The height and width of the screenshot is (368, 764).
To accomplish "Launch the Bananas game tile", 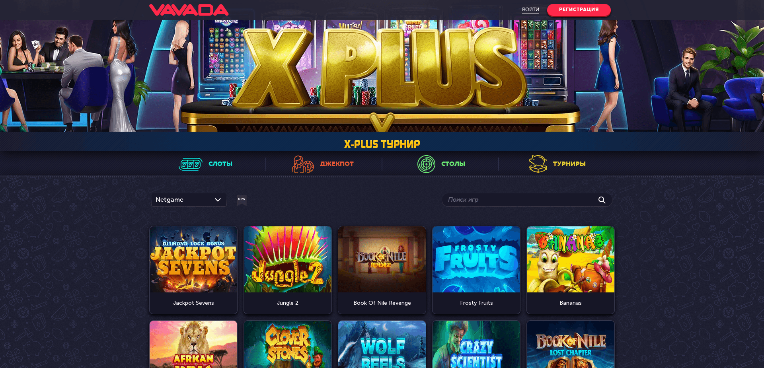I will [x=571, y=270].
